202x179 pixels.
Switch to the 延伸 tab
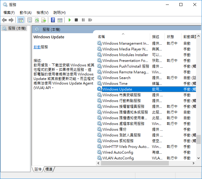tap(38, 169)
